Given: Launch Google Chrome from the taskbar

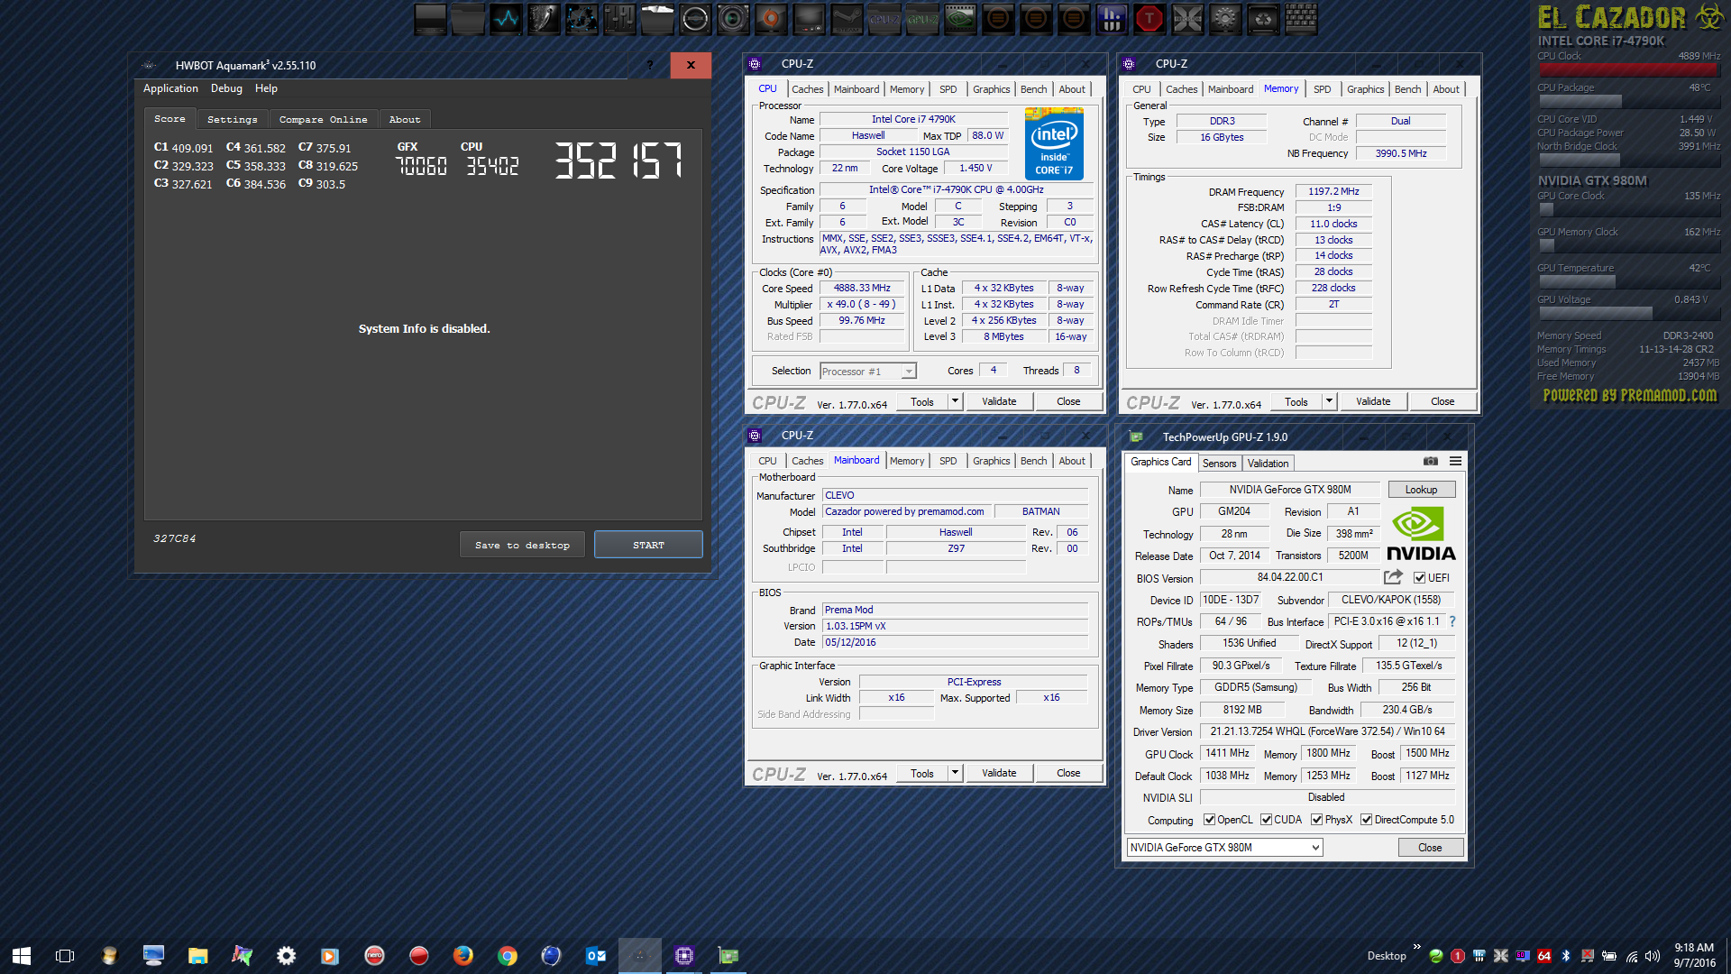Looking at the screenshot, I should click(507, 955).
